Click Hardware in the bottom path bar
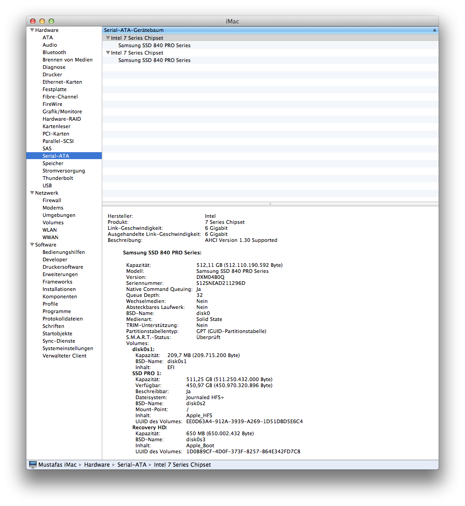This screenshot has width=465, height=506. point(97,465)
